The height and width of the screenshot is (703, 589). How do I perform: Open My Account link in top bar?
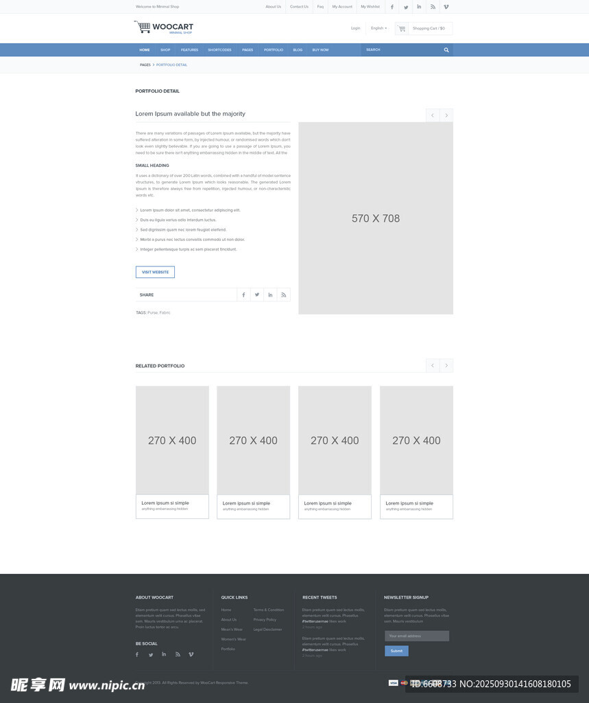pyautogui.click(x=342, y=7)
